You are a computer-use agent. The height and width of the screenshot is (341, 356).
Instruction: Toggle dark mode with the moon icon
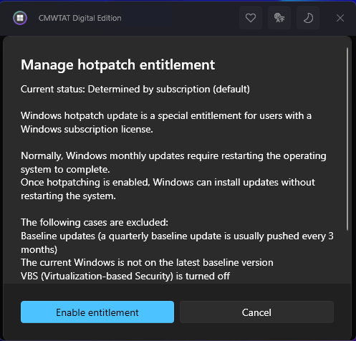(x=308, y=18)
